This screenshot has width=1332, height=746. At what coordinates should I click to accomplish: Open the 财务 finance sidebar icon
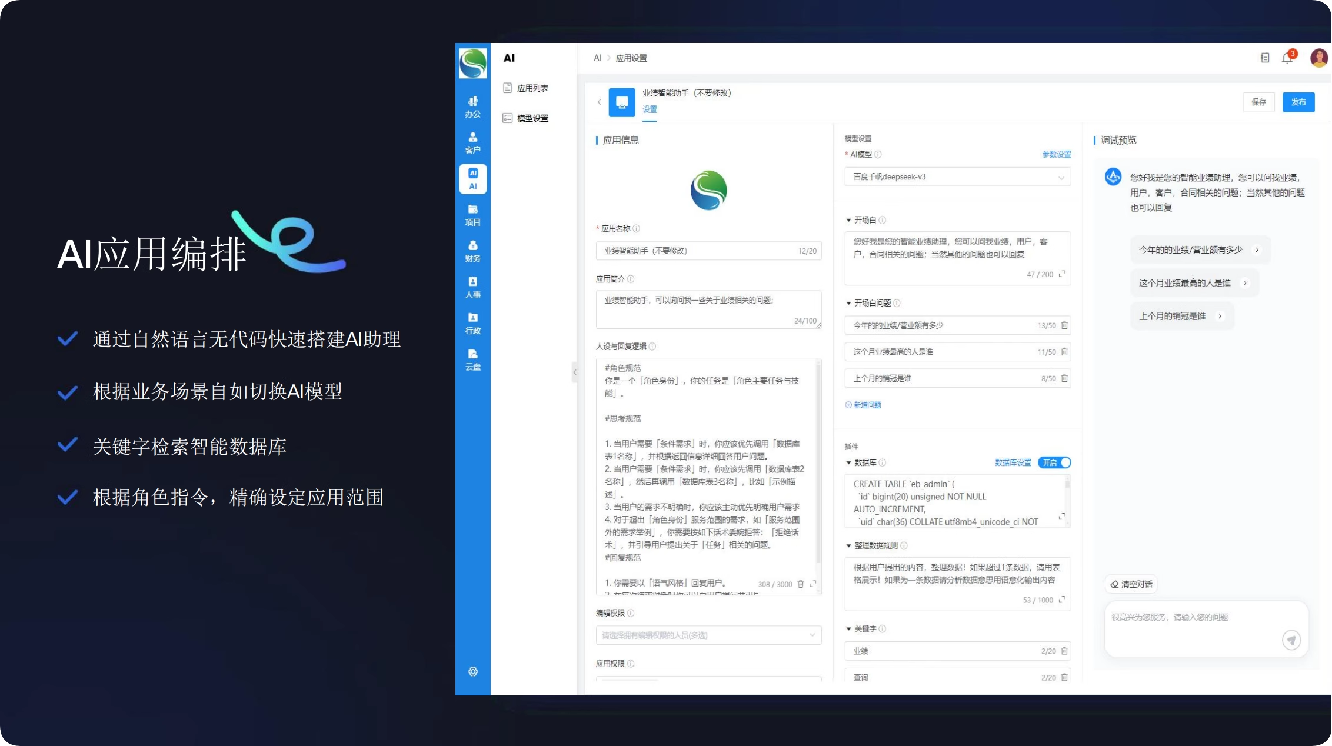472,251
